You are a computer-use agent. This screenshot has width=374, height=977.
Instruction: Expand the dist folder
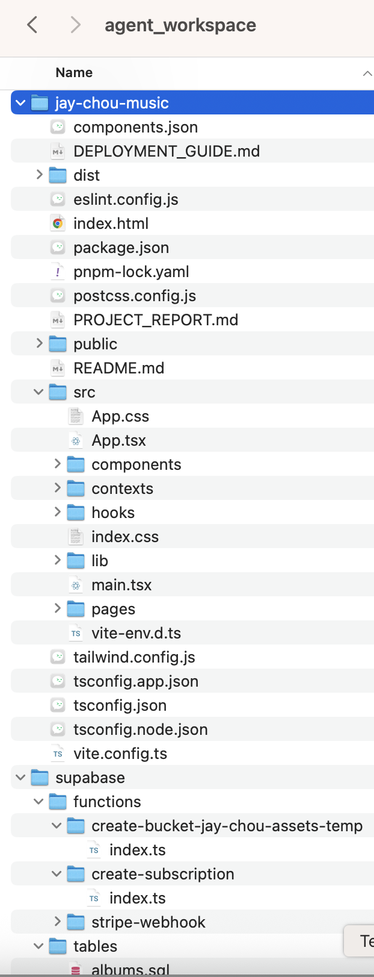coord(39,175)
